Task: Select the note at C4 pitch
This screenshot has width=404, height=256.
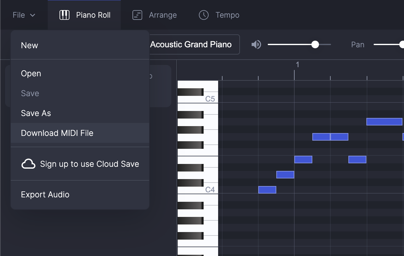Action: (x=267, y=190)
